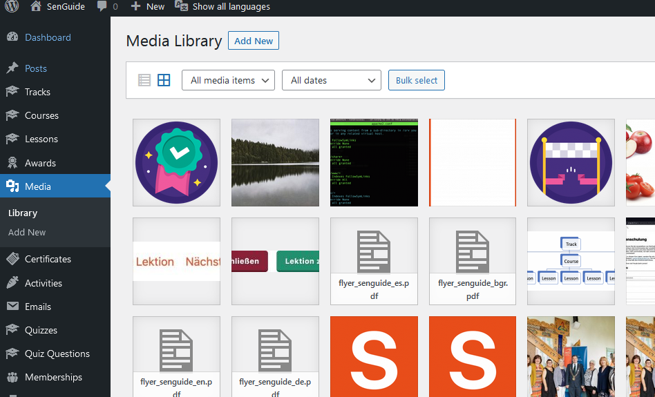Open the New content menu in the admin bar
This screenshot has height=397, width=655.
click(148, 6)
